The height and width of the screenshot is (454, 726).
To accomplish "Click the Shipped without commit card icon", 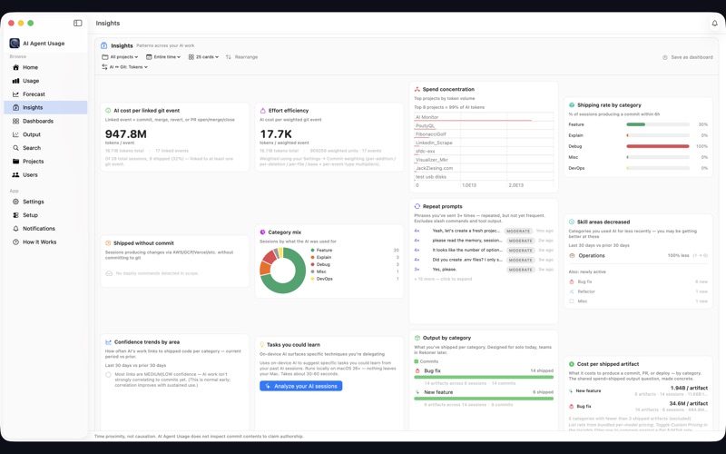I will (x=108, y=242).
